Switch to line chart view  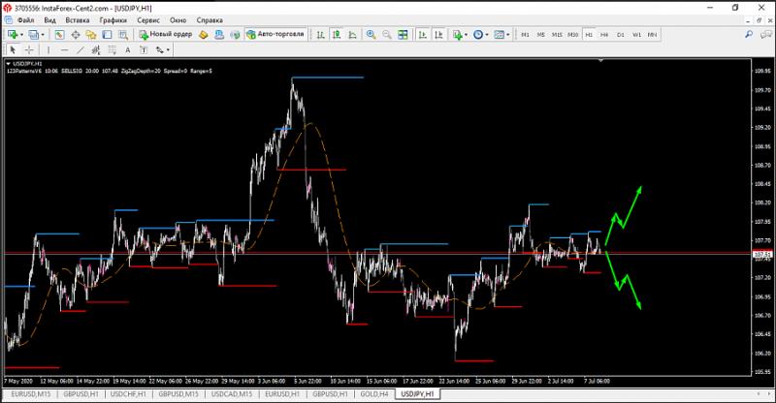tap(352, 35)
